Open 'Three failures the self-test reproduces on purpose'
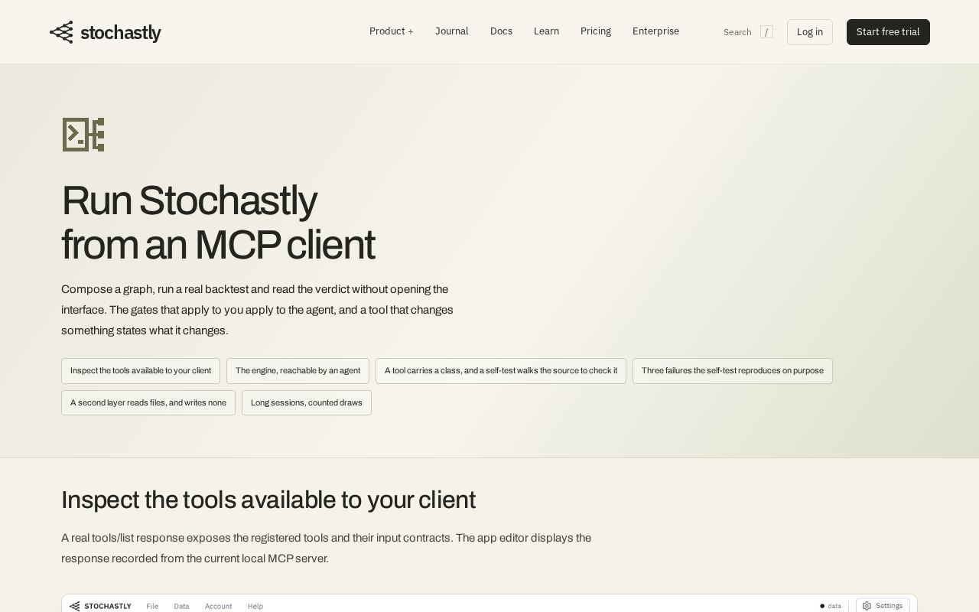This screenshot has height=612, width=979. (733, 371)
